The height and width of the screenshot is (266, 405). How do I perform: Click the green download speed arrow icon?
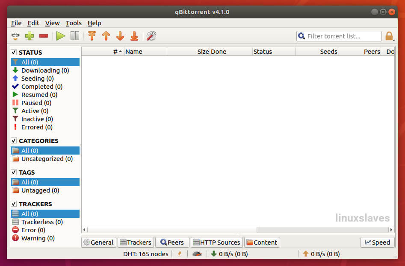[213, 254]
